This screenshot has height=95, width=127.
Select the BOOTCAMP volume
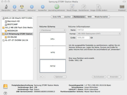(x=18, y=24)
